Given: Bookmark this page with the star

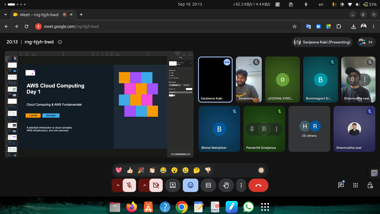Looking at the screenshot, I should (x=295, y=26).
